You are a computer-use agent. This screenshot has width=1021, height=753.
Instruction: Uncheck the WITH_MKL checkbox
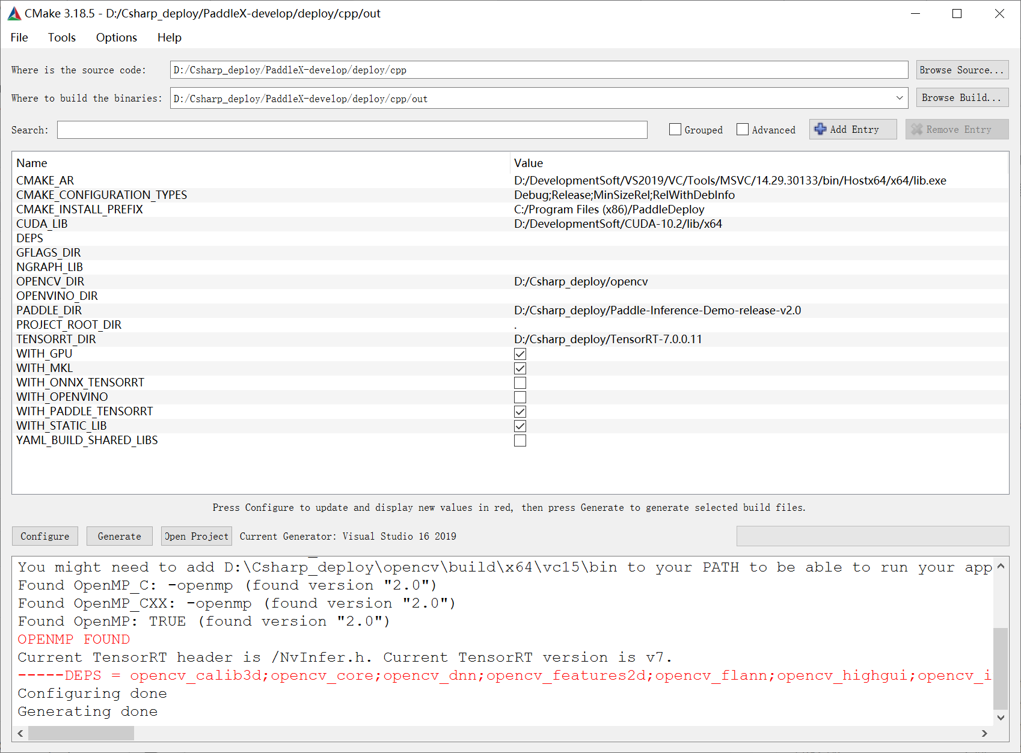(520, 368)
